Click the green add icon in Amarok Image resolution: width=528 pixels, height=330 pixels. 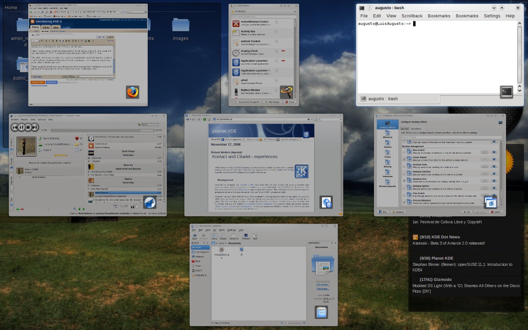point(18,209)
